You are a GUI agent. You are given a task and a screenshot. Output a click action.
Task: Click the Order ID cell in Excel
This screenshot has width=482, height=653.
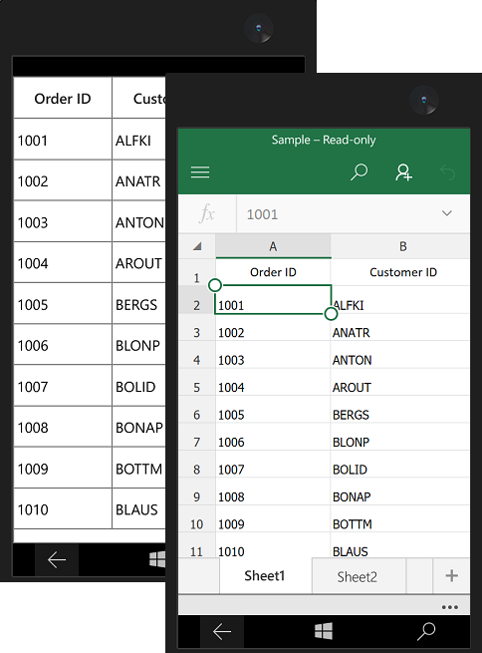[x=273, y=272]
